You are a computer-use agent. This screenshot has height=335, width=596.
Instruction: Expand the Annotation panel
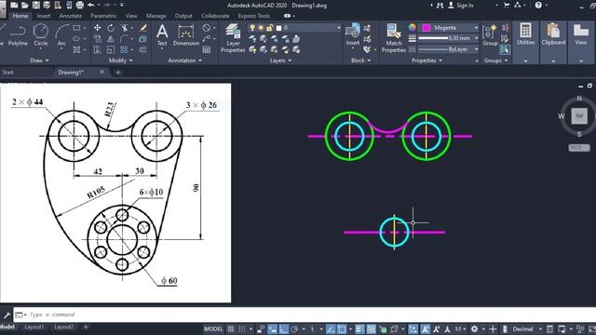[184, 60]
